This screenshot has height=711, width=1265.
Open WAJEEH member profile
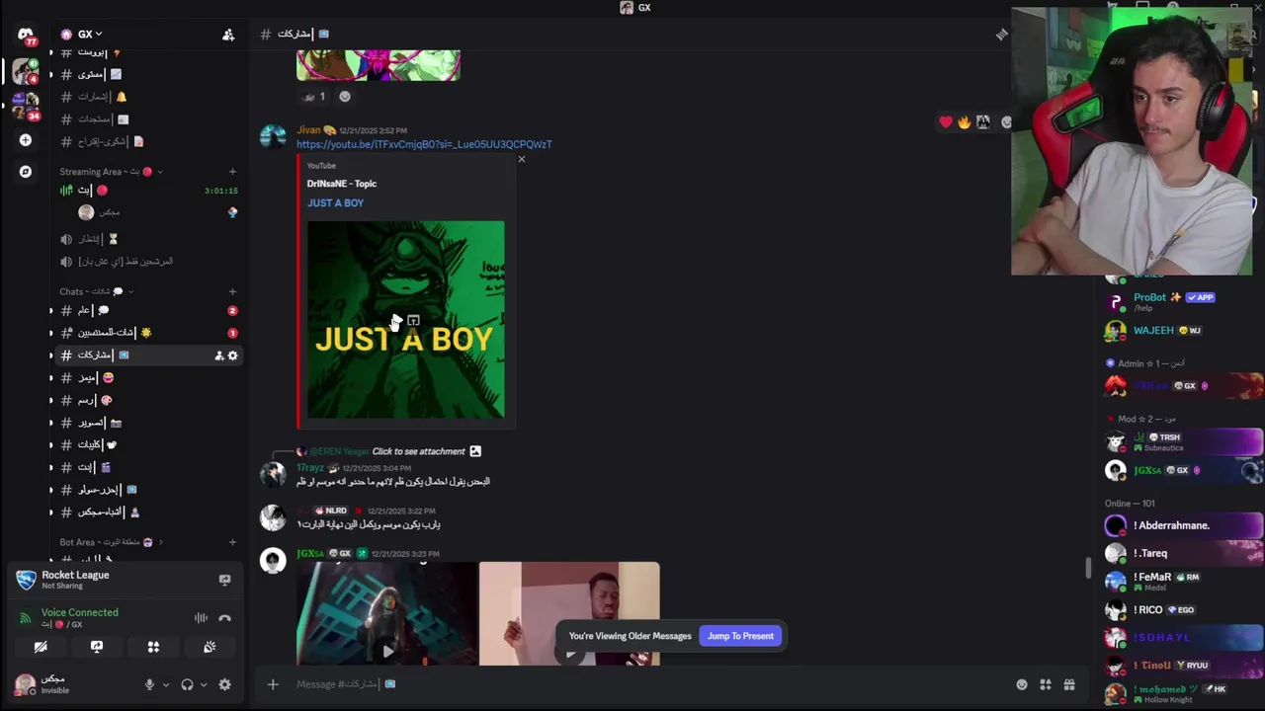pos(1181,331)
